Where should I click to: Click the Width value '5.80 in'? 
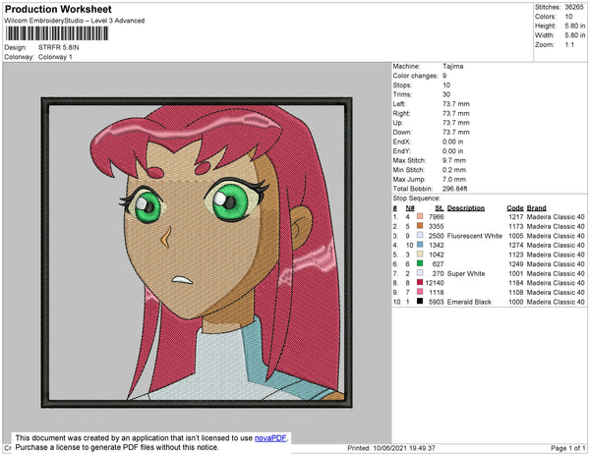(575, 35)
